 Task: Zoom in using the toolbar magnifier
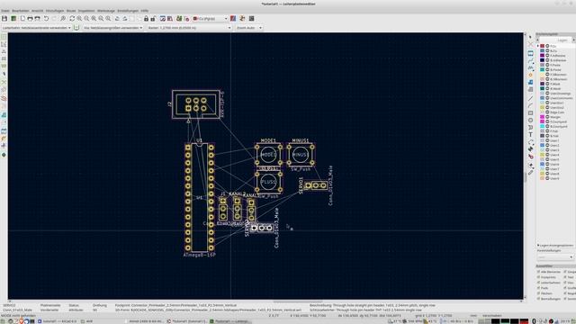79,18
